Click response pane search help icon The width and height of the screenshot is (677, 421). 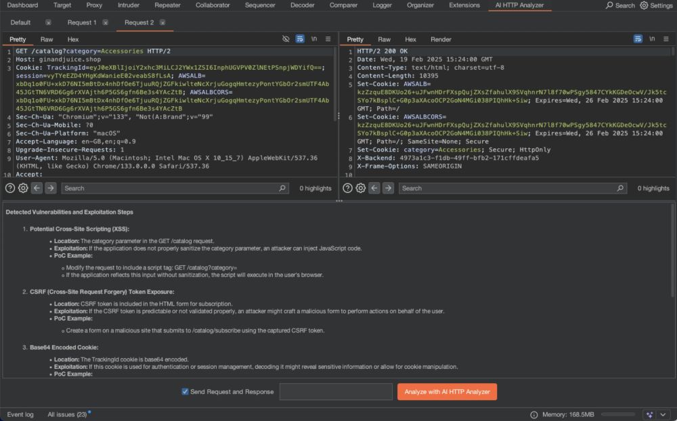click(x=347, y=188)
